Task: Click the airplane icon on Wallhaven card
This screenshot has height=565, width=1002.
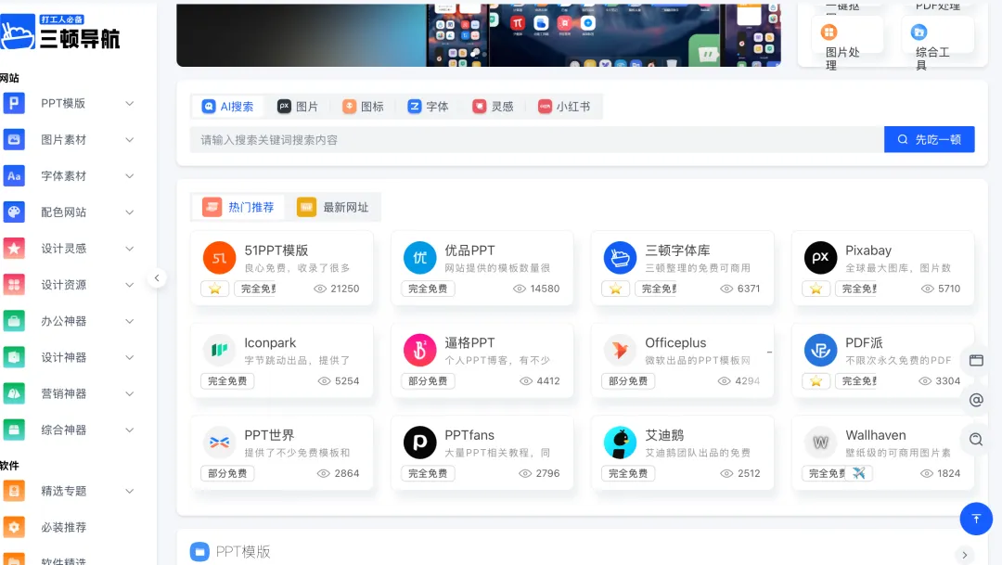Action: point(859,473)
